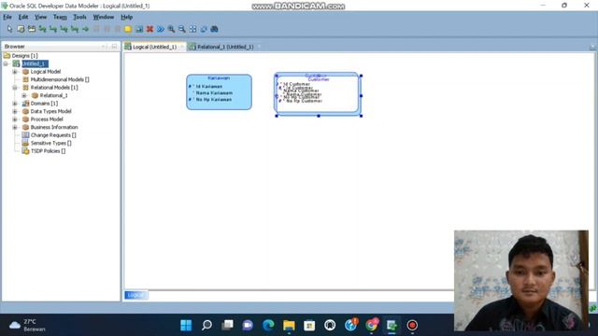Pick the New View tool
The image size is (598, 336).
pos(31,29)
